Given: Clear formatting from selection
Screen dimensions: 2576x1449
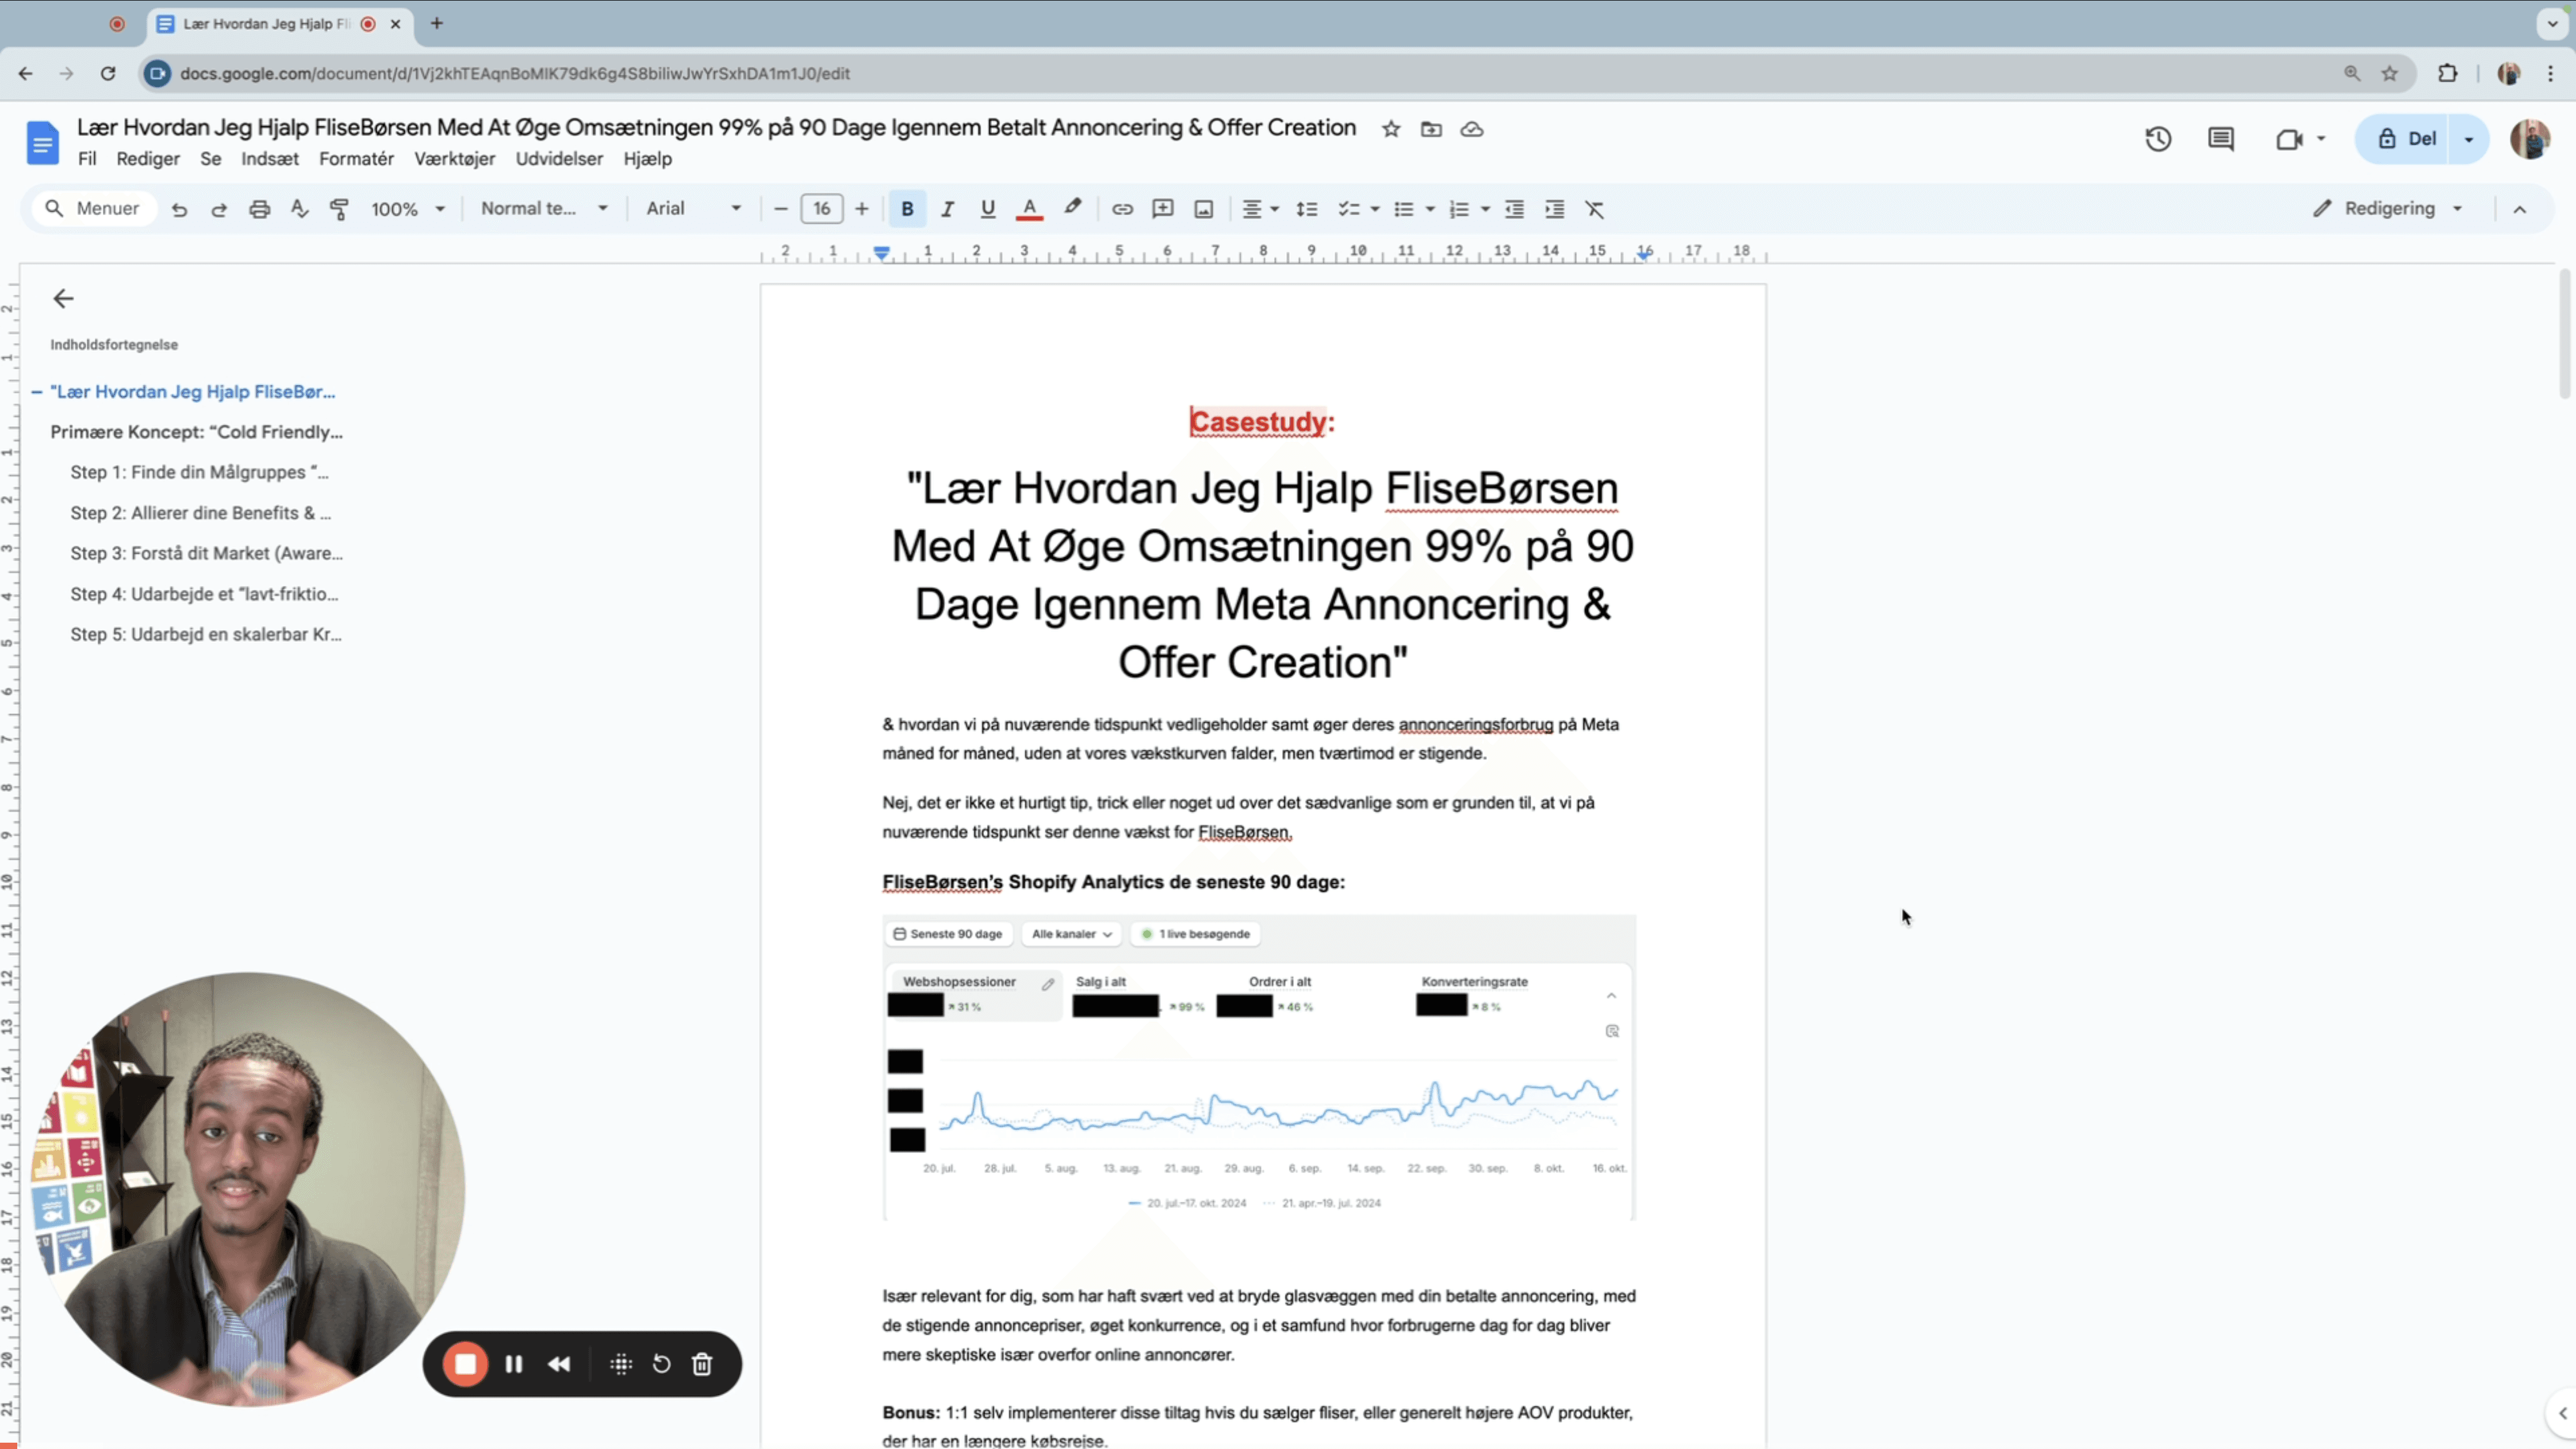Looking at the screenshot, I should (x=1595, y=209).
